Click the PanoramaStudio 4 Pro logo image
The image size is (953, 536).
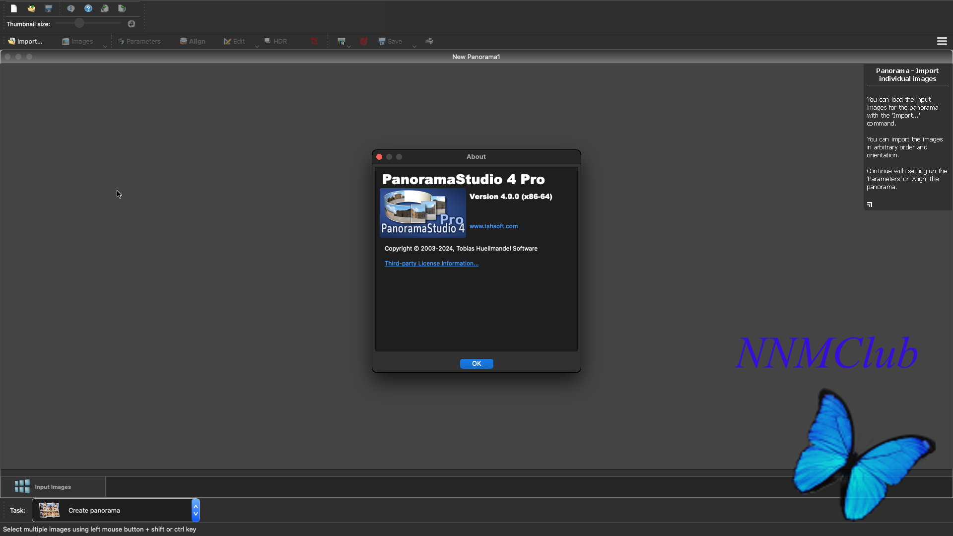[x=423, y=213]
